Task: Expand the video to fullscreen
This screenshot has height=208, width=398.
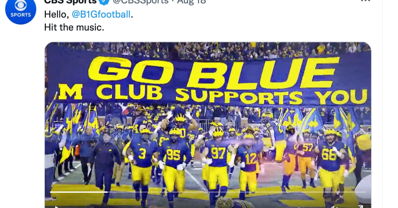Action: coord(360,207)
